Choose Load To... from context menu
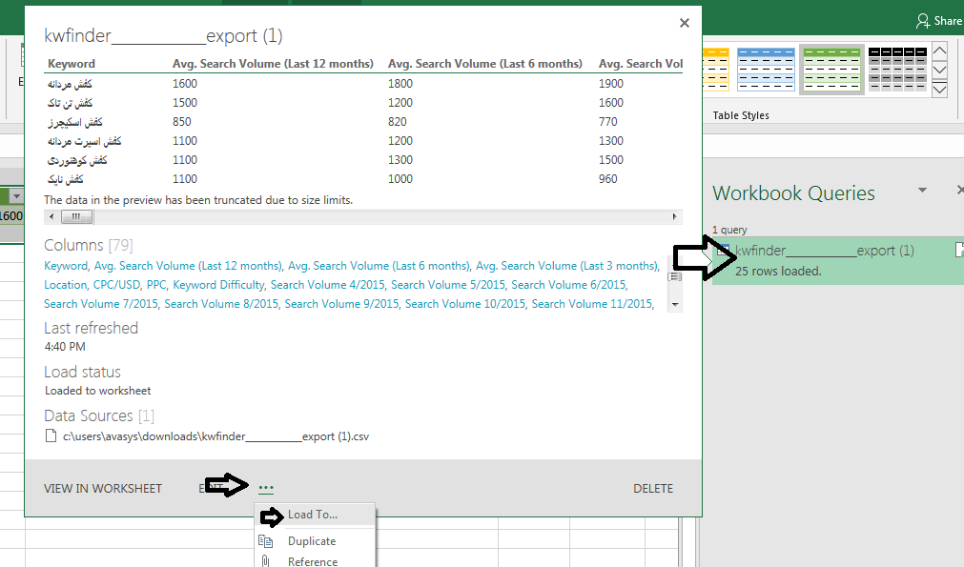The width and height of the screenshot is (964, 567). coord(315,515)
